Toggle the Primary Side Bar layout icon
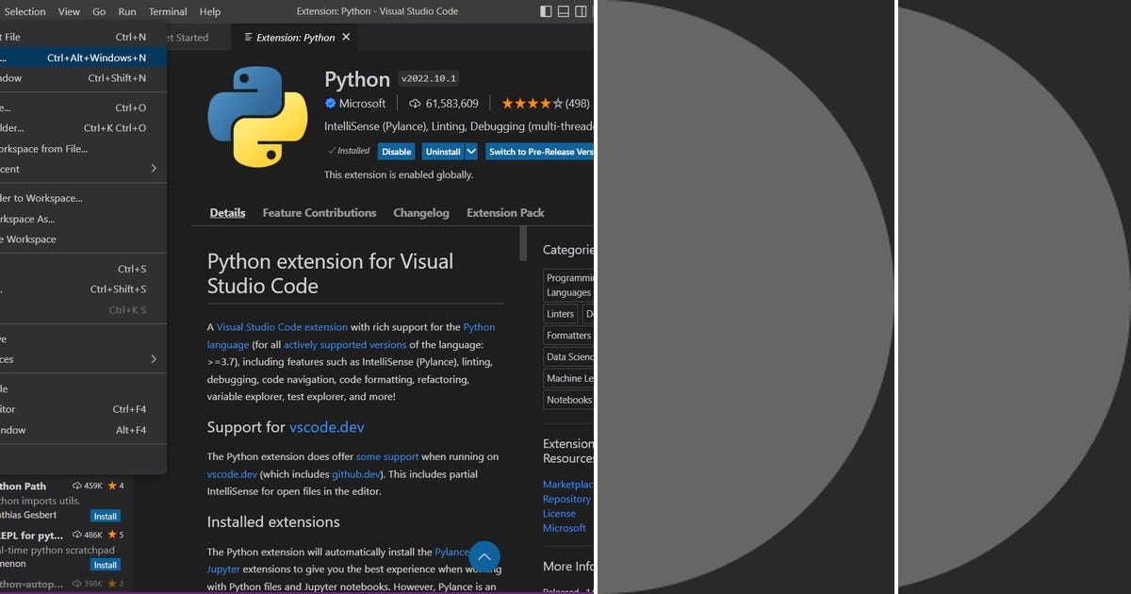This screenshot has height=594, width=1131. point(547,11)
